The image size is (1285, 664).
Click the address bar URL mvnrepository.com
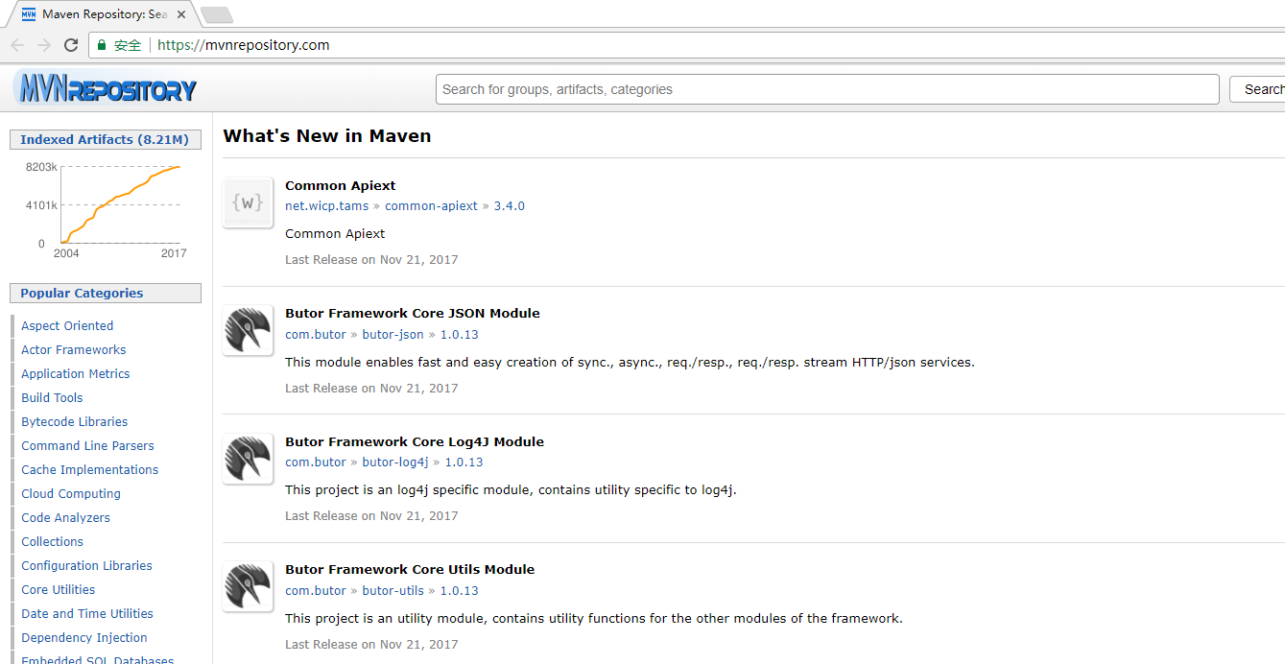click(244, 45)
